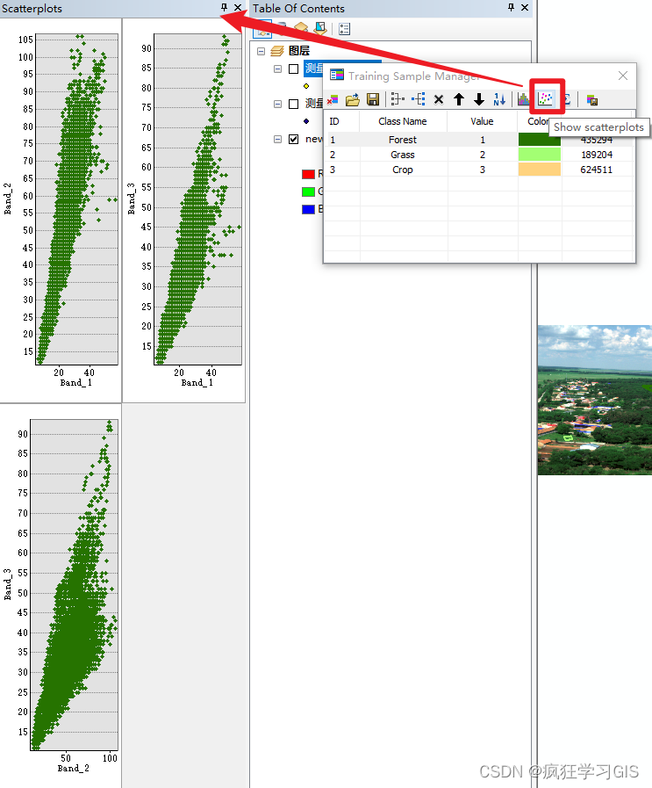Select the Grass class name cell
Screen dimensions: 652x788
coord(403,155)
